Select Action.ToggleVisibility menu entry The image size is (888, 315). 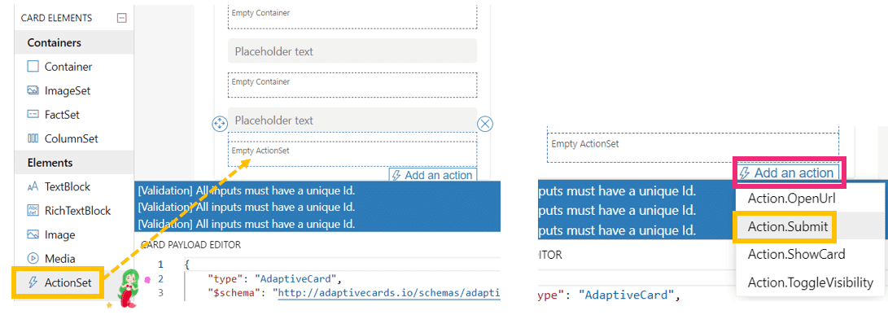811,282
